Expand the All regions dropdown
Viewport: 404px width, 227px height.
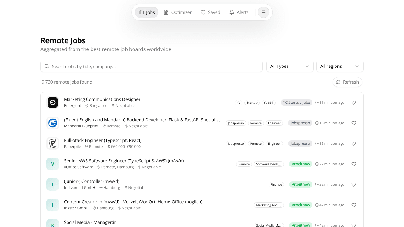[340, 66]
